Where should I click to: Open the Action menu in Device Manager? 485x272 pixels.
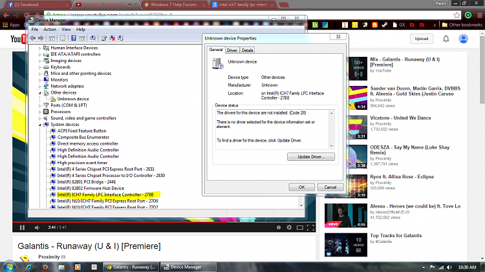pos(50,29)
